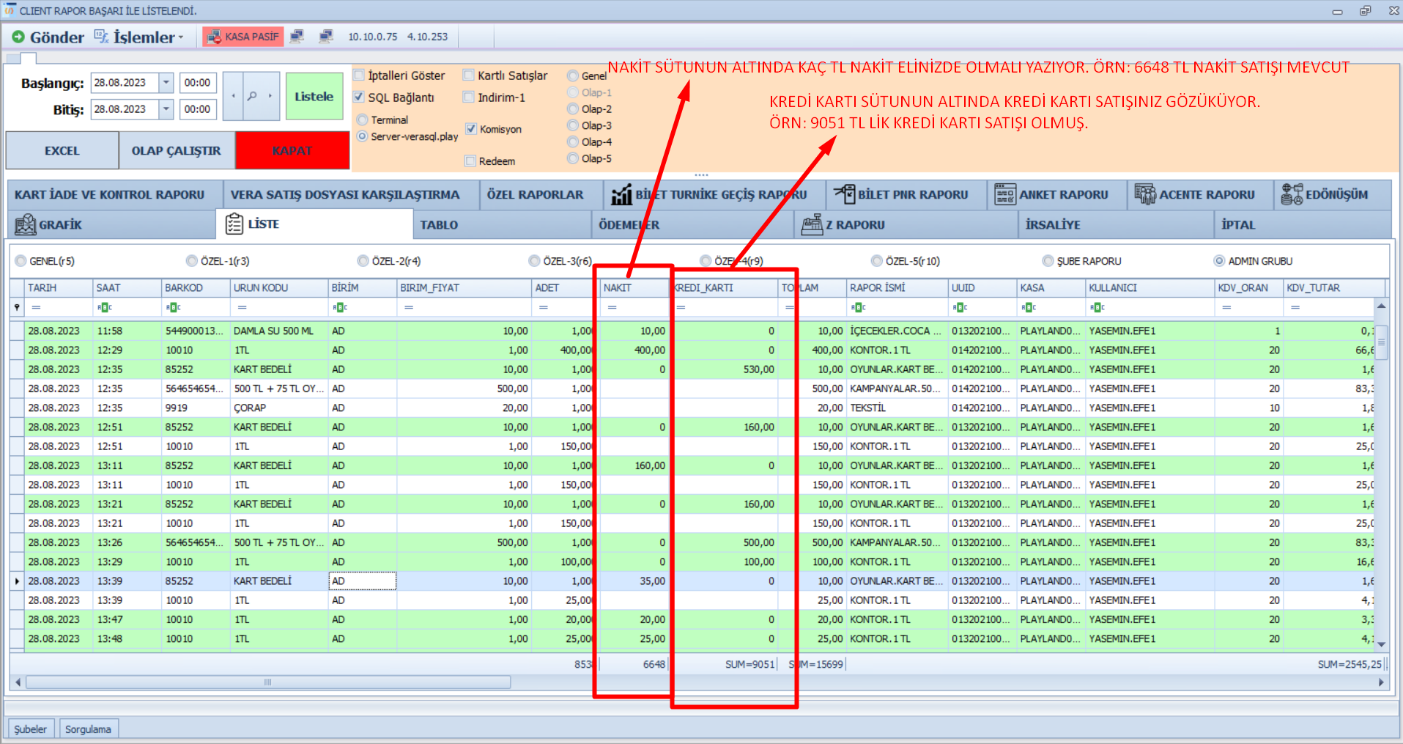Click the magnifier search icon between date arrows
This screenshot has width=1403, height=744.
pos(251,96)
